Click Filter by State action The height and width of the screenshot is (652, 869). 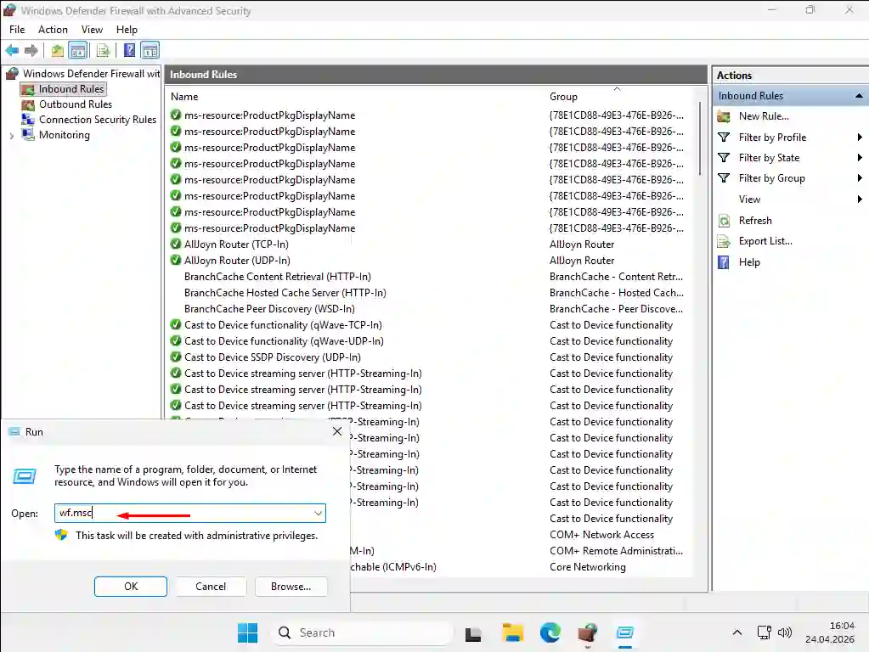(x=769, y=158)
